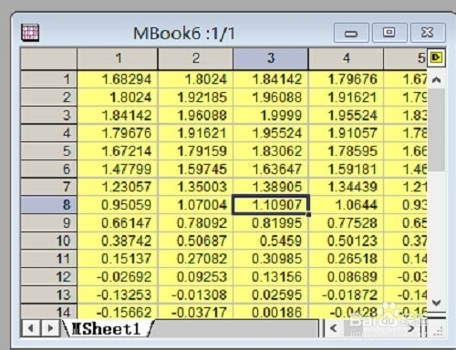Screen dimensions: 456x350
Task: Click the cell containing -0.13253
Action: [x=118, y=294]
